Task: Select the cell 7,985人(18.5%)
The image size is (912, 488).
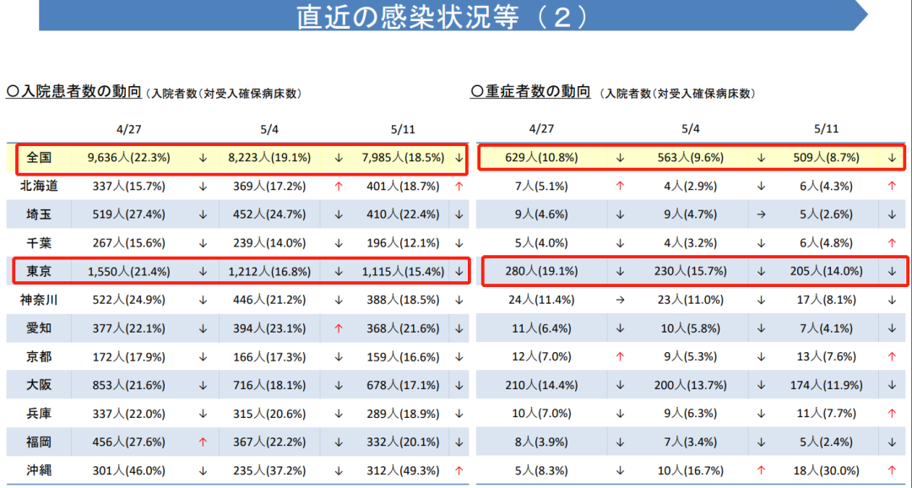Action: 404,157
